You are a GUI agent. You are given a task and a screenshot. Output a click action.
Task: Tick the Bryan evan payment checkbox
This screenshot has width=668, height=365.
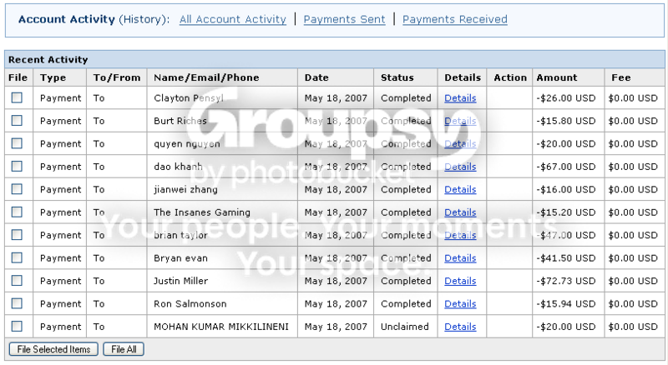(x=17, y=257)
